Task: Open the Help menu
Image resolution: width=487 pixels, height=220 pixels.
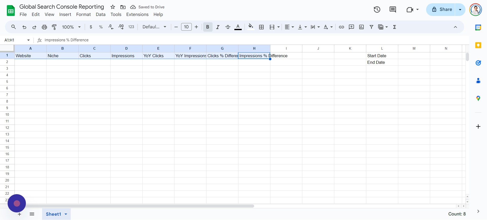Action: 158,14
